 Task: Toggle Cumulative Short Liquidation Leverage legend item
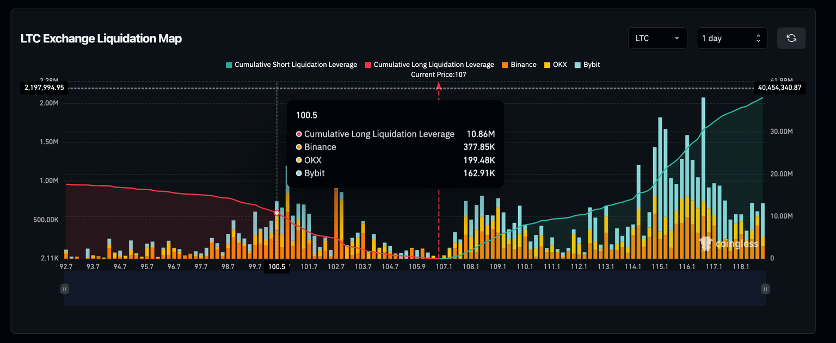(x=291, y=65)
